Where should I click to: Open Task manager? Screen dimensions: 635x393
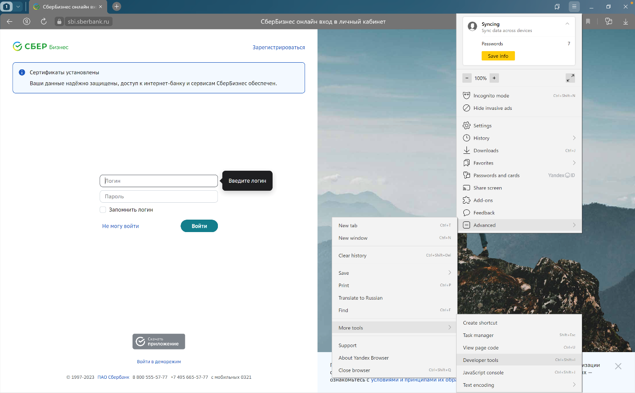[519, 336]
